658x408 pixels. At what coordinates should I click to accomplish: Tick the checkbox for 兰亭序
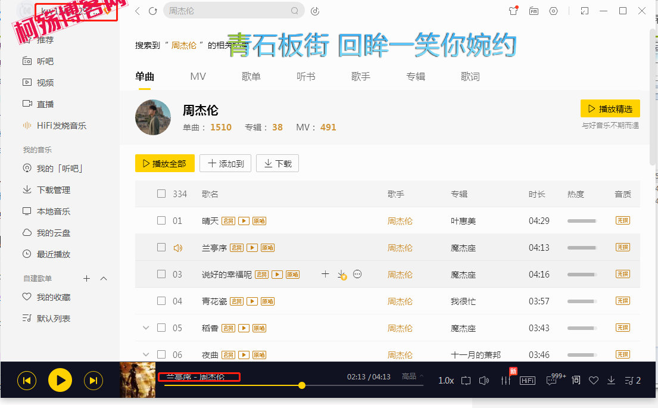click(x=161, y=247)
